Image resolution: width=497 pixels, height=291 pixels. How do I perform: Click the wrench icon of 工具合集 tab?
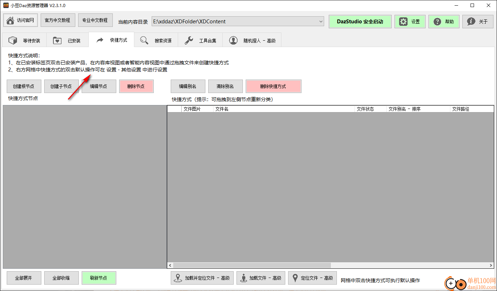(x=189, y=40)
